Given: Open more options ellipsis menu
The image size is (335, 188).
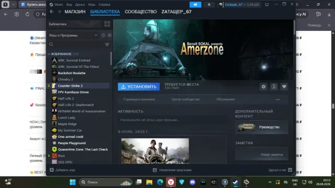Looking at the screenshot, I should tap(277, 99).
